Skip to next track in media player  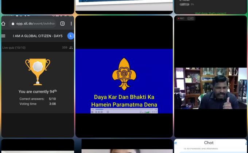click(101, 112)
